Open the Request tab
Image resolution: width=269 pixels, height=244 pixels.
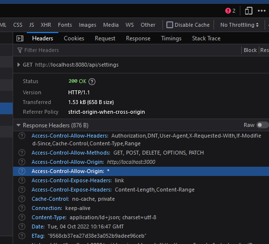tap(105, 38)
